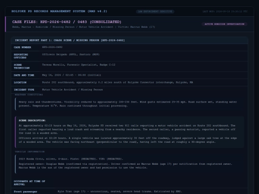Click 'Officers Delgado (HPD), Santoro (MSP)' value
259x194 pixels.
pos(71,55)
